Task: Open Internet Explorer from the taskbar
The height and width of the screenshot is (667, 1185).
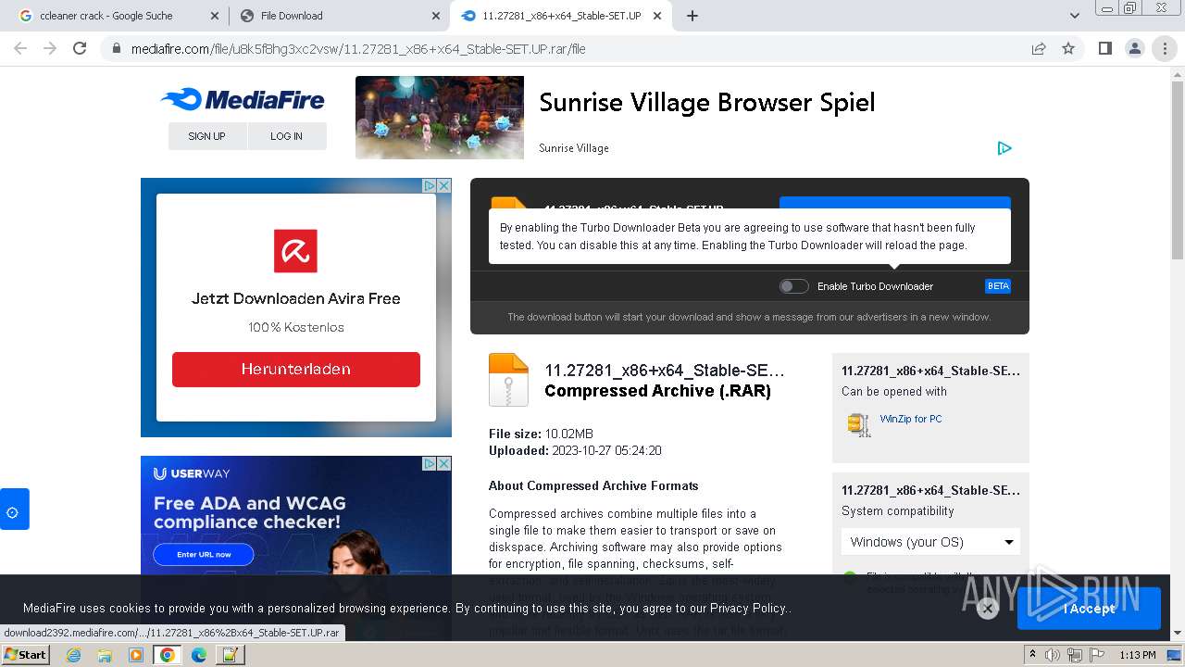Action: (73, 655)
